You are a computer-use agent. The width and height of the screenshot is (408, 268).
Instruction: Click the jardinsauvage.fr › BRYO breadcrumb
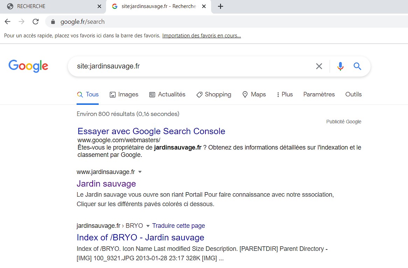pos(110,226)
